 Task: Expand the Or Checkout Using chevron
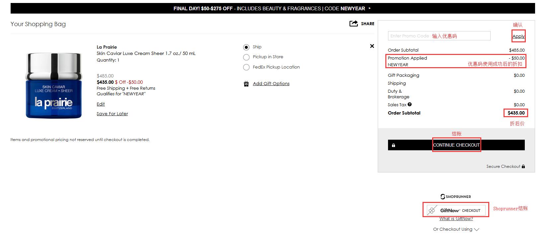coord(477,229)
